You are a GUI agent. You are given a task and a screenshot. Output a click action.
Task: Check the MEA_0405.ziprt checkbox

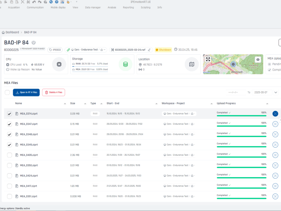pyautogui.click(x=9, y=155)
